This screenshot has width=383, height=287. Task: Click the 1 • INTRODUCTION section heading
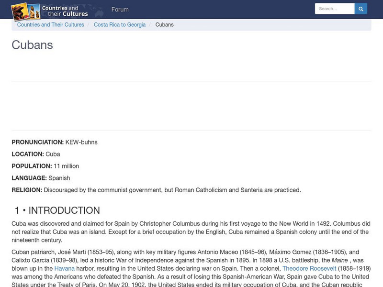pos(57,210)
